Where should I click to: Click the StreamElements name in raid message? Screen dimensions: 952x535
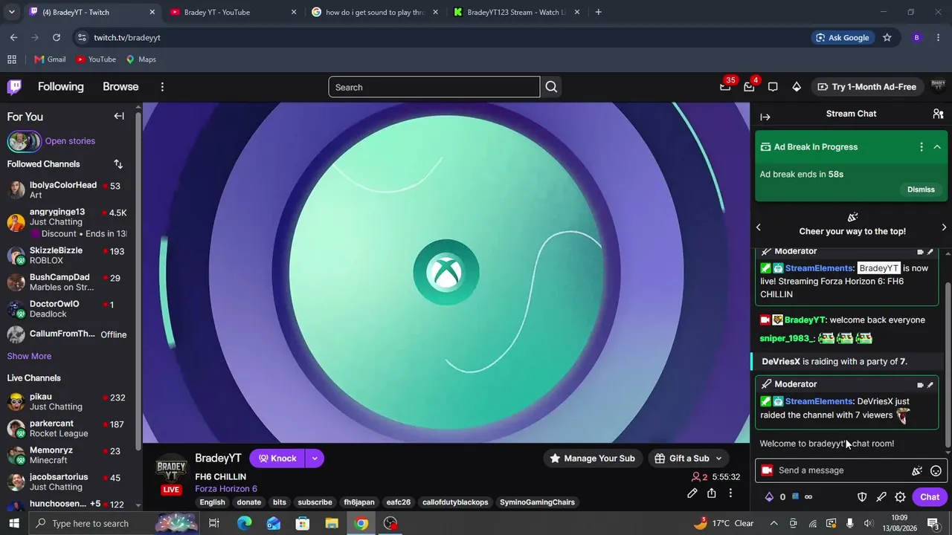coord(819,401)
